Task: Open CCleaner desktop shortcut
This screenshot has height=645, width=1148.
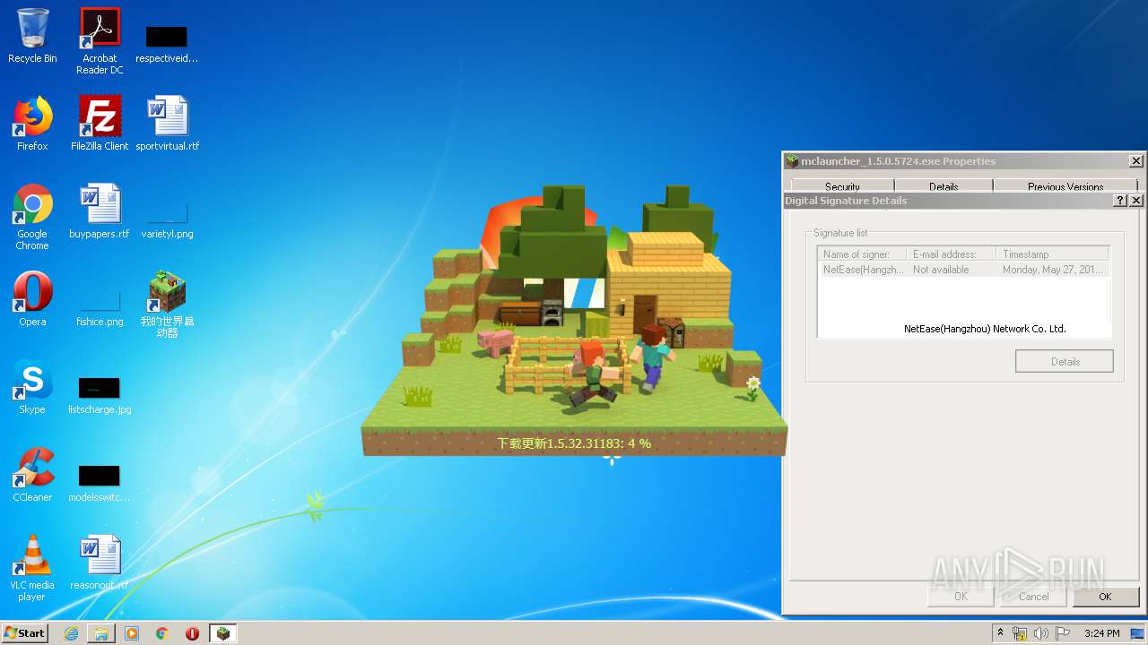Action: point(32,475)
